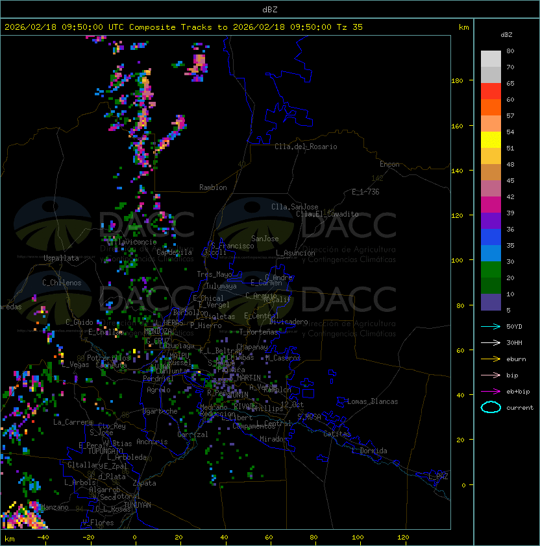The width and height of the screenshot is (540, 546).
Task: Click the 'Manzano' map label
Action: tap(55, 507)
